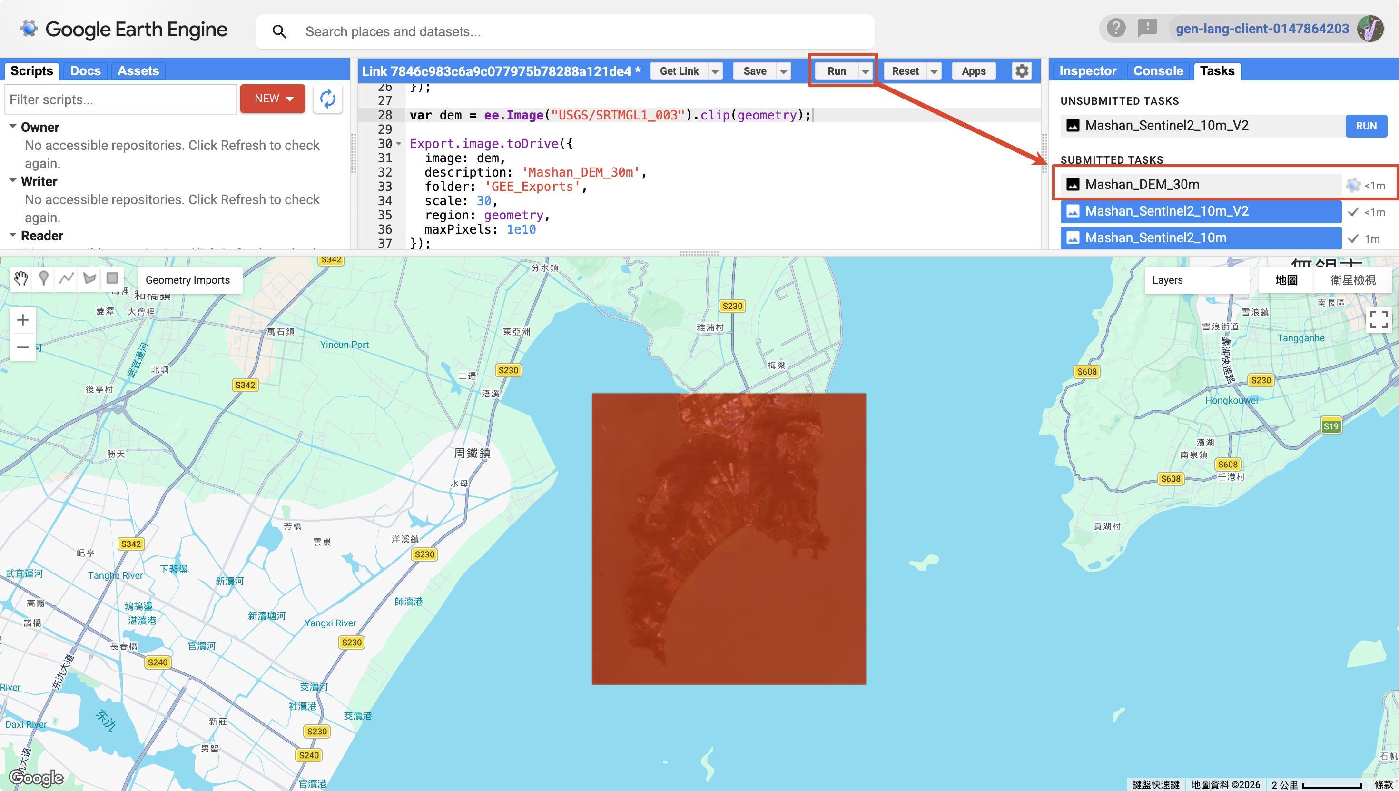Toggle fullscreen map view

point(1379,320)
